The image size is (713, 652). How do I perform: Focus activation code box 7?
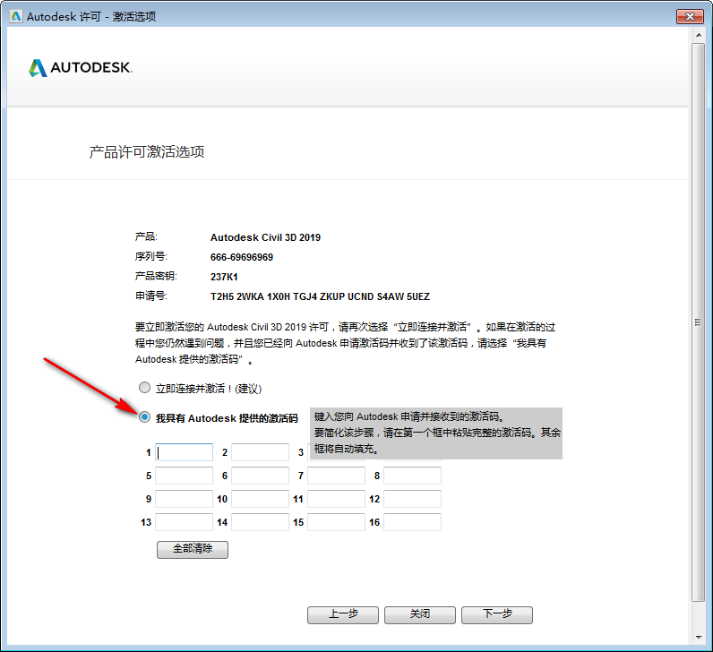pos(337,476)
